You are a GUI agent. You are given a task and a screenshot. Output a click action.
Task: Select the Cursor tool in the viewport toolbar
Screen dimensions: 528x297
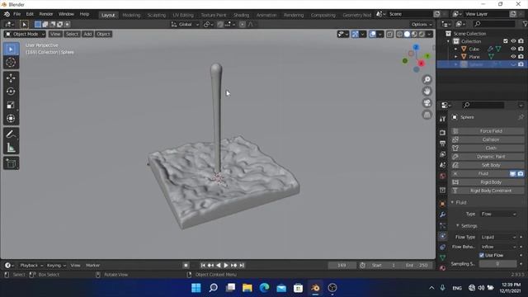point(11,63)
